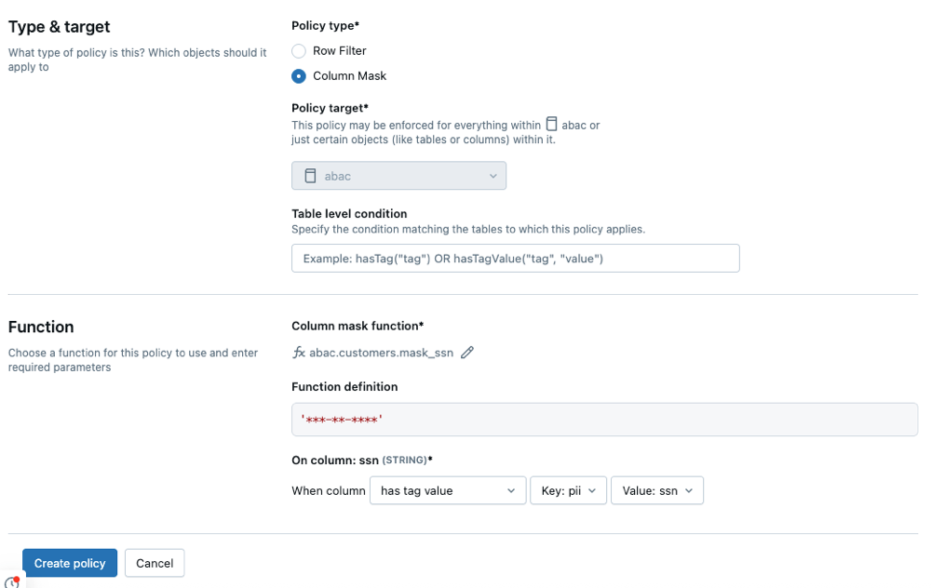Image resolution: width=931 pixels, height=588 pixels.
Task: Open the clock icon with red notification dot
Action: tap(11, 582)
